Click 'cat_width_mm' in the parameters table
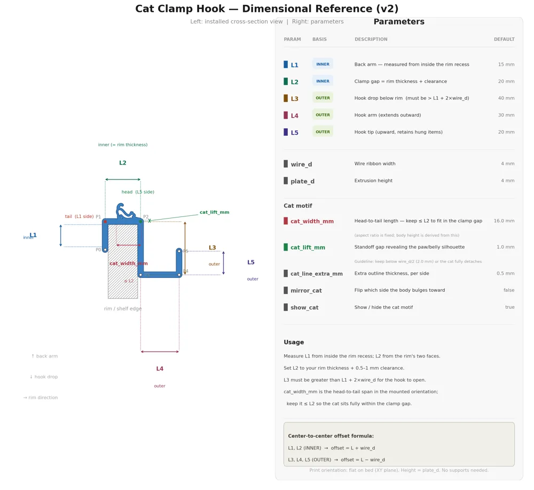 (x=312, y=221)
